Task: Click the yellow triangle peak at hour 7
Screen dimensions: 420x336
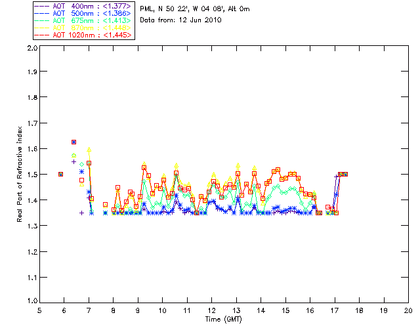Action: 89,150
